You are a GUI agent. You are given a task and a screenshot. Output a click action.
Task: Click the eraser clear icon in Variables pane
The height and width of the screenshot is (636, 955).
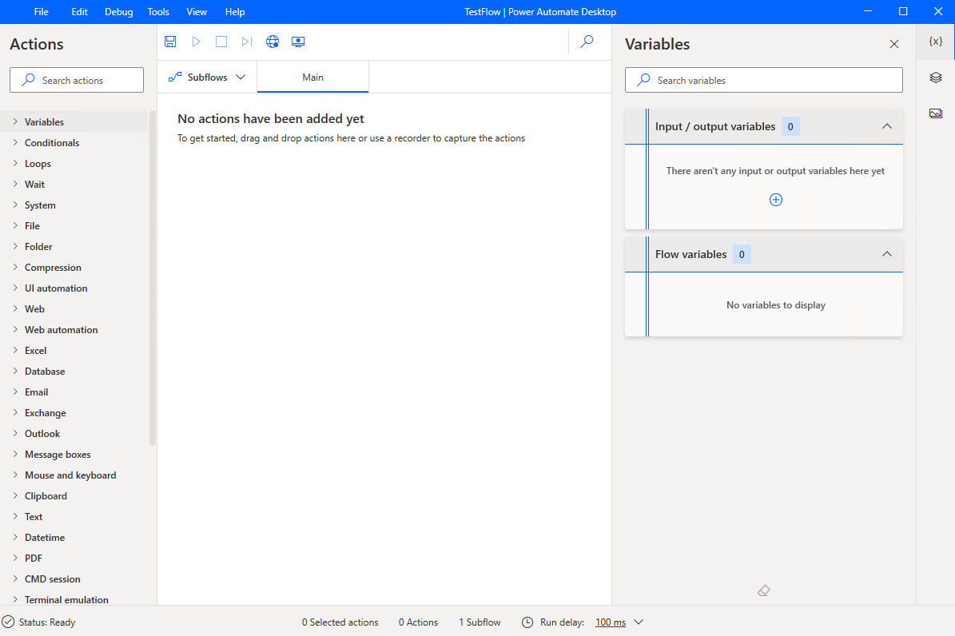pyautogui.click(x=764, y=590)
